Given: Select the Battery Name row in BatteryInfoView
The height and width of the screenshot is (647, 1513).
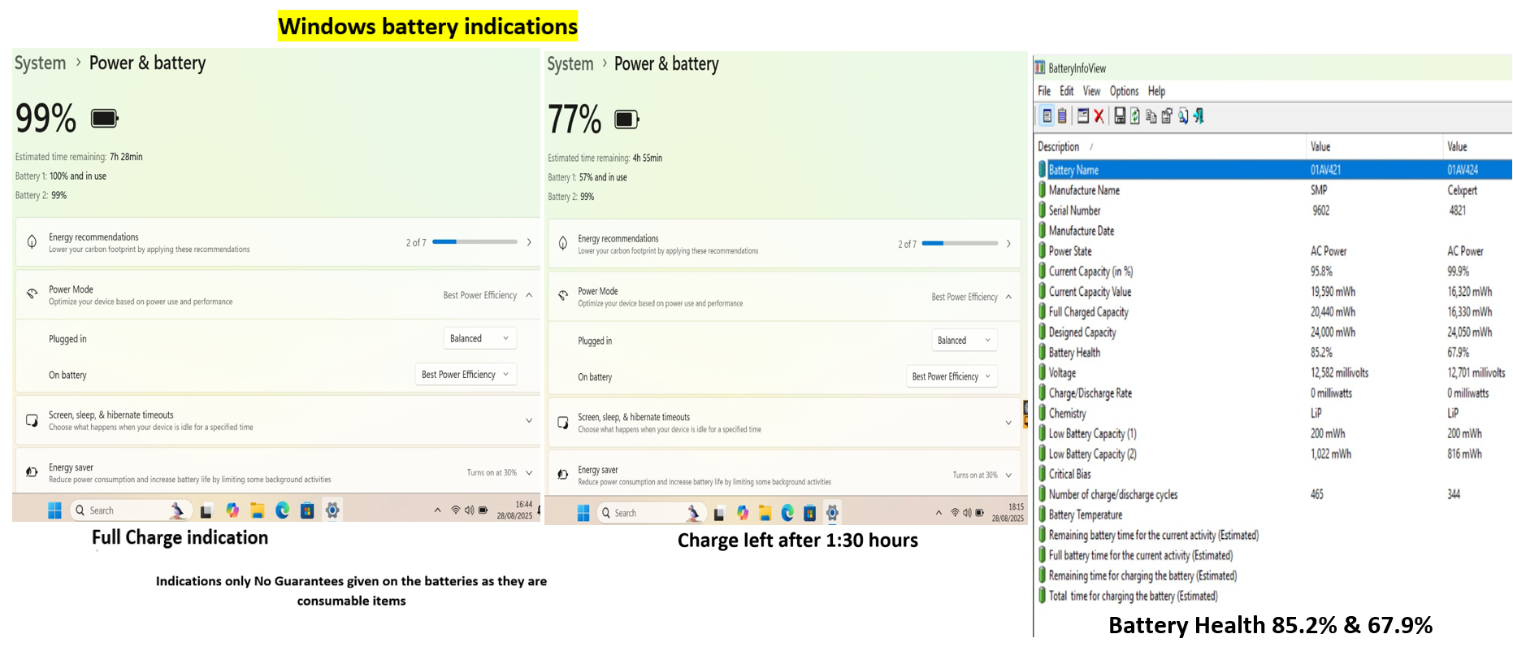Looking at the screenshot, I should tap(1273, 170).
